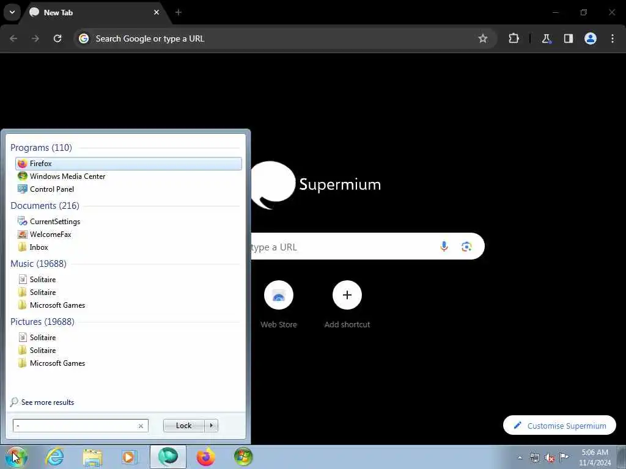Close the New Tab tab

pyautogui.click(x=156, y=12)
